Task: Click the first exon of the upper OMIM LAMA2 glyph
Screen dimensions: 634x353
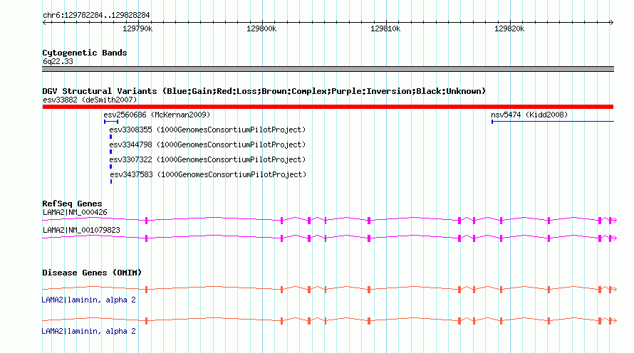Action: [x=146, y=289]
